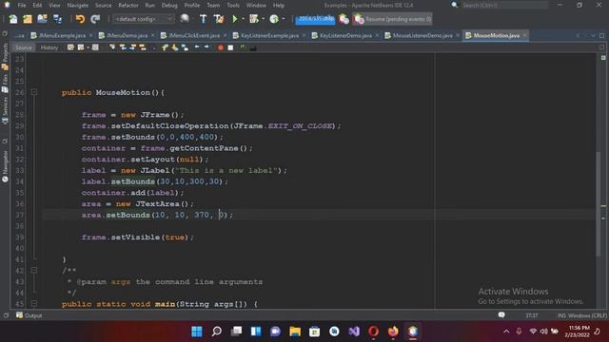Viewport: 609px width, 342px height.
Task: Click the INS insert mode status indicator
Action: point(560,315)
